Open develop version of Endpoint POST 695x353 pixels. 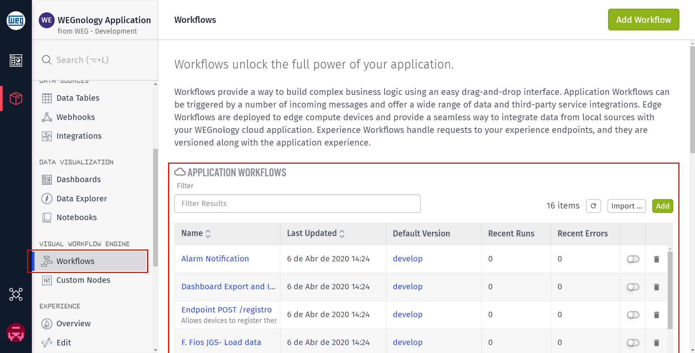[x=408, y=315]
